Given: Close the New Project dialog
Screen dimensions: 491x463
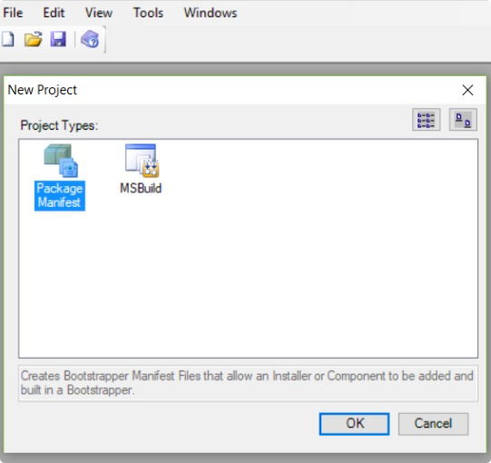Looking at the screenshot, I should tap(467, 90).
